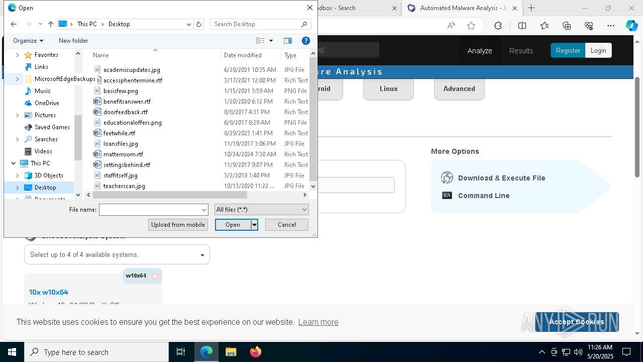Image resolution: width=643 pixels, height=362 pixels.
Task: Open the All files type filter dropdown
Action: tap(261, 210)
